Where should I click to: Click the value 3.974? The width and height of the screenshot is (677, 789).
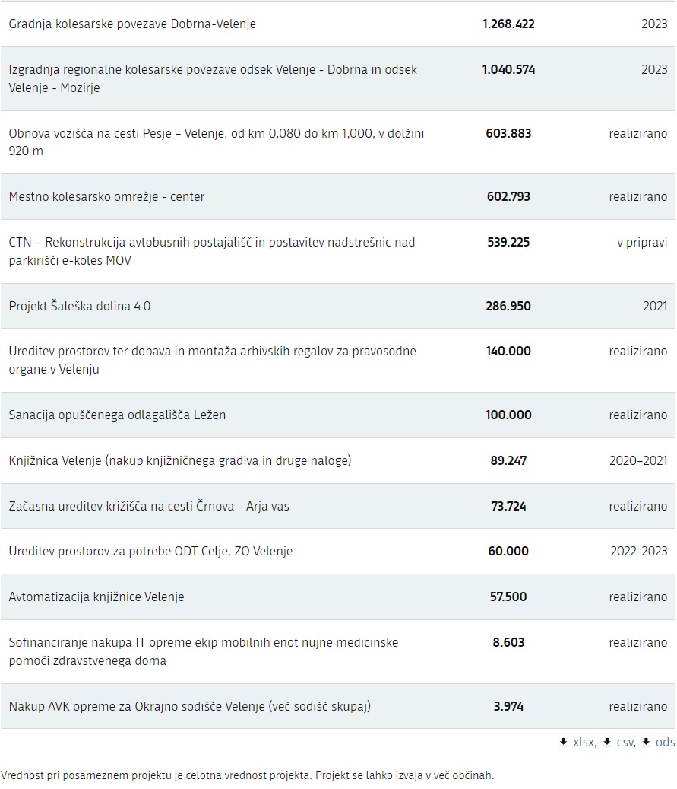click(x=508, y=707)
